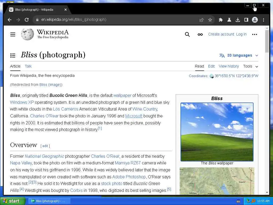This screenshot has width=273, height=205.
Task: Open the Windows XP link
Action: 22,102
